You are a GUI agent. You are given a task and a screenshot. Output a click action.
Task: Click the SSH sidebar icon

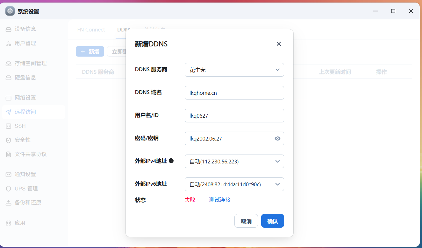pos(9,126)
